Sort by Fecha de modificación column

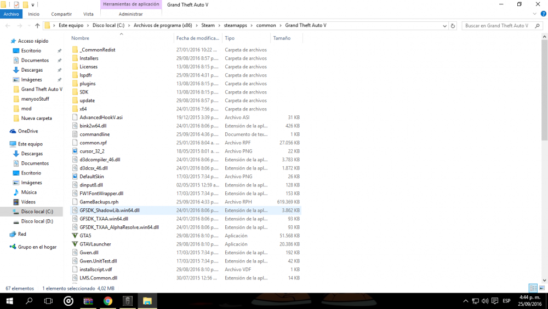(x=198, y=38)
